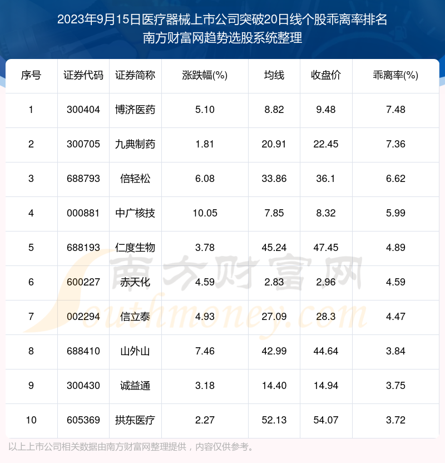The width and height of the screenshot is (445, 463).
Task: Click subtitle 南方财富网趋势选股系统整理
Action: pyautogui.click(x=222, y=38)
